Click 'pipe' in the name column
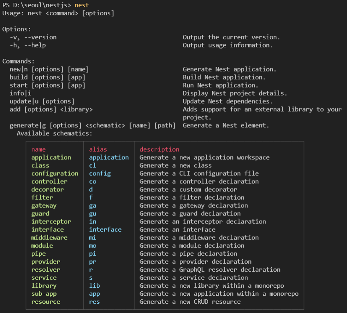 [39, 254]
